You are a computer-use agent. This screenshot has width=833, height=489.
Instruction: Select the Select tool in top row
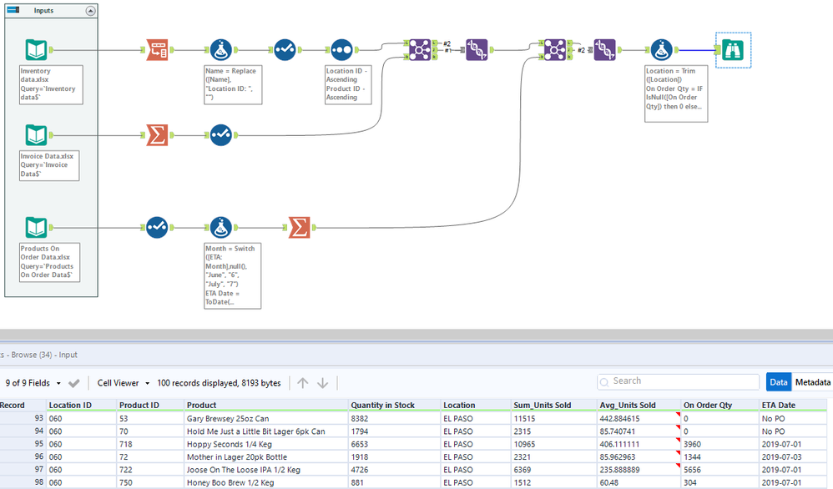285,50
